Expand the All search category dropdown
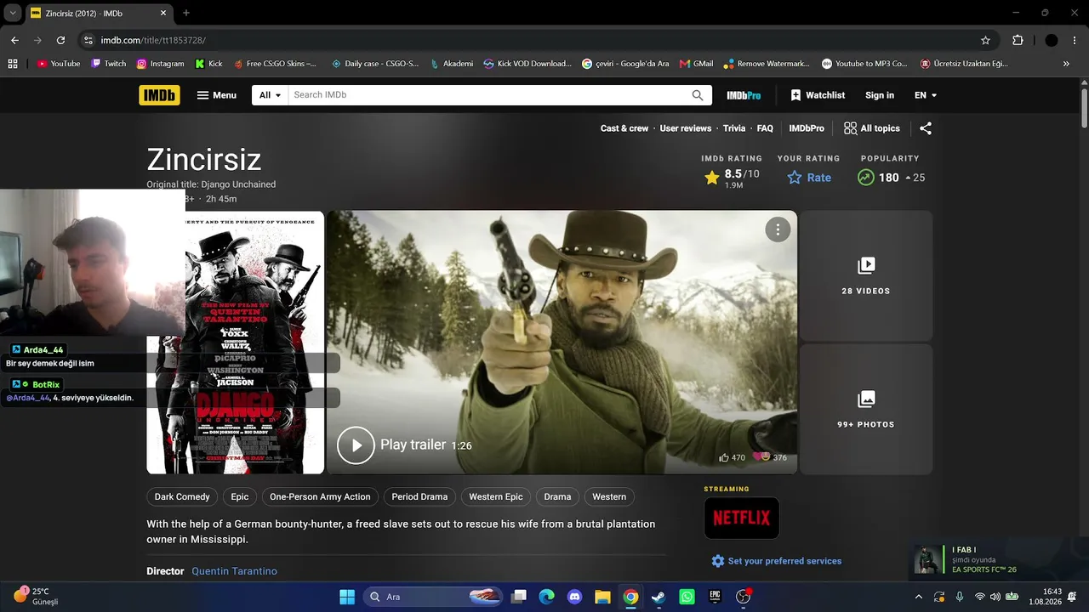This screenshot has width=1089, height=612. (x=270, y=95)
